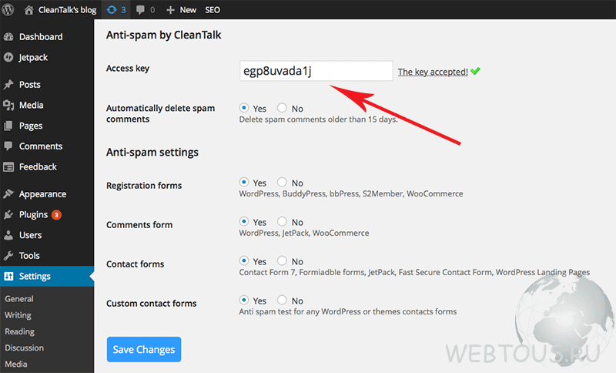Open the comments bubble icon in admin bar
The image size is (616, 373).
(140, 10)
